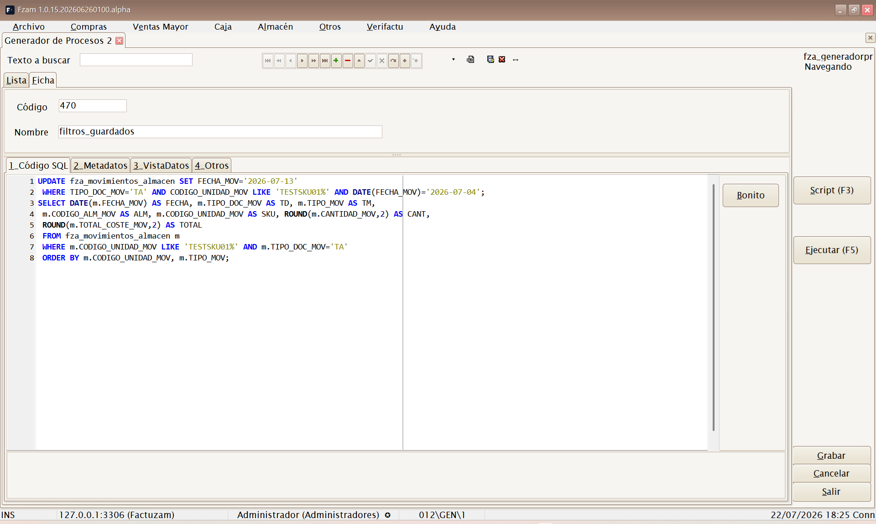Click the Bonito button
876x524 pixels.
pos(751,195)
